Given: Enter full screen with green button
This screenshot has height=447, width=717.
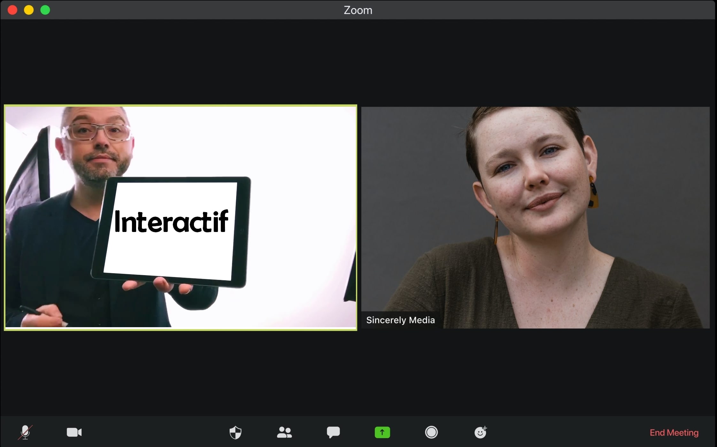Looking at the screenshot, I should coord(45,10).
